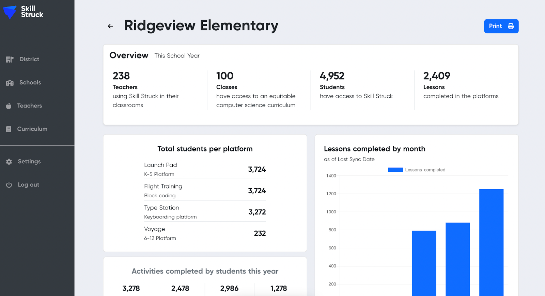Click the District building icon
Viewport: 545px width, 296px height.
point(10,60)
